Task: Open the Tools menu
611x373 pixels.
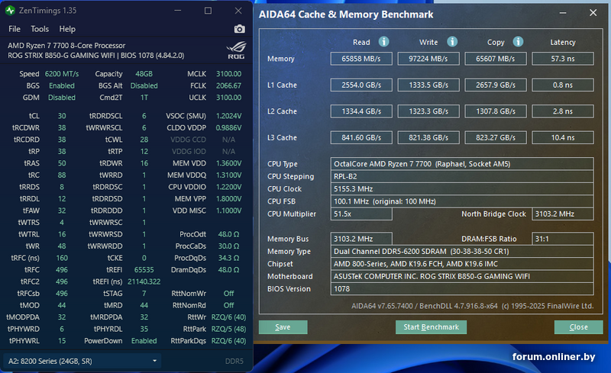Action: pos(40,29)
